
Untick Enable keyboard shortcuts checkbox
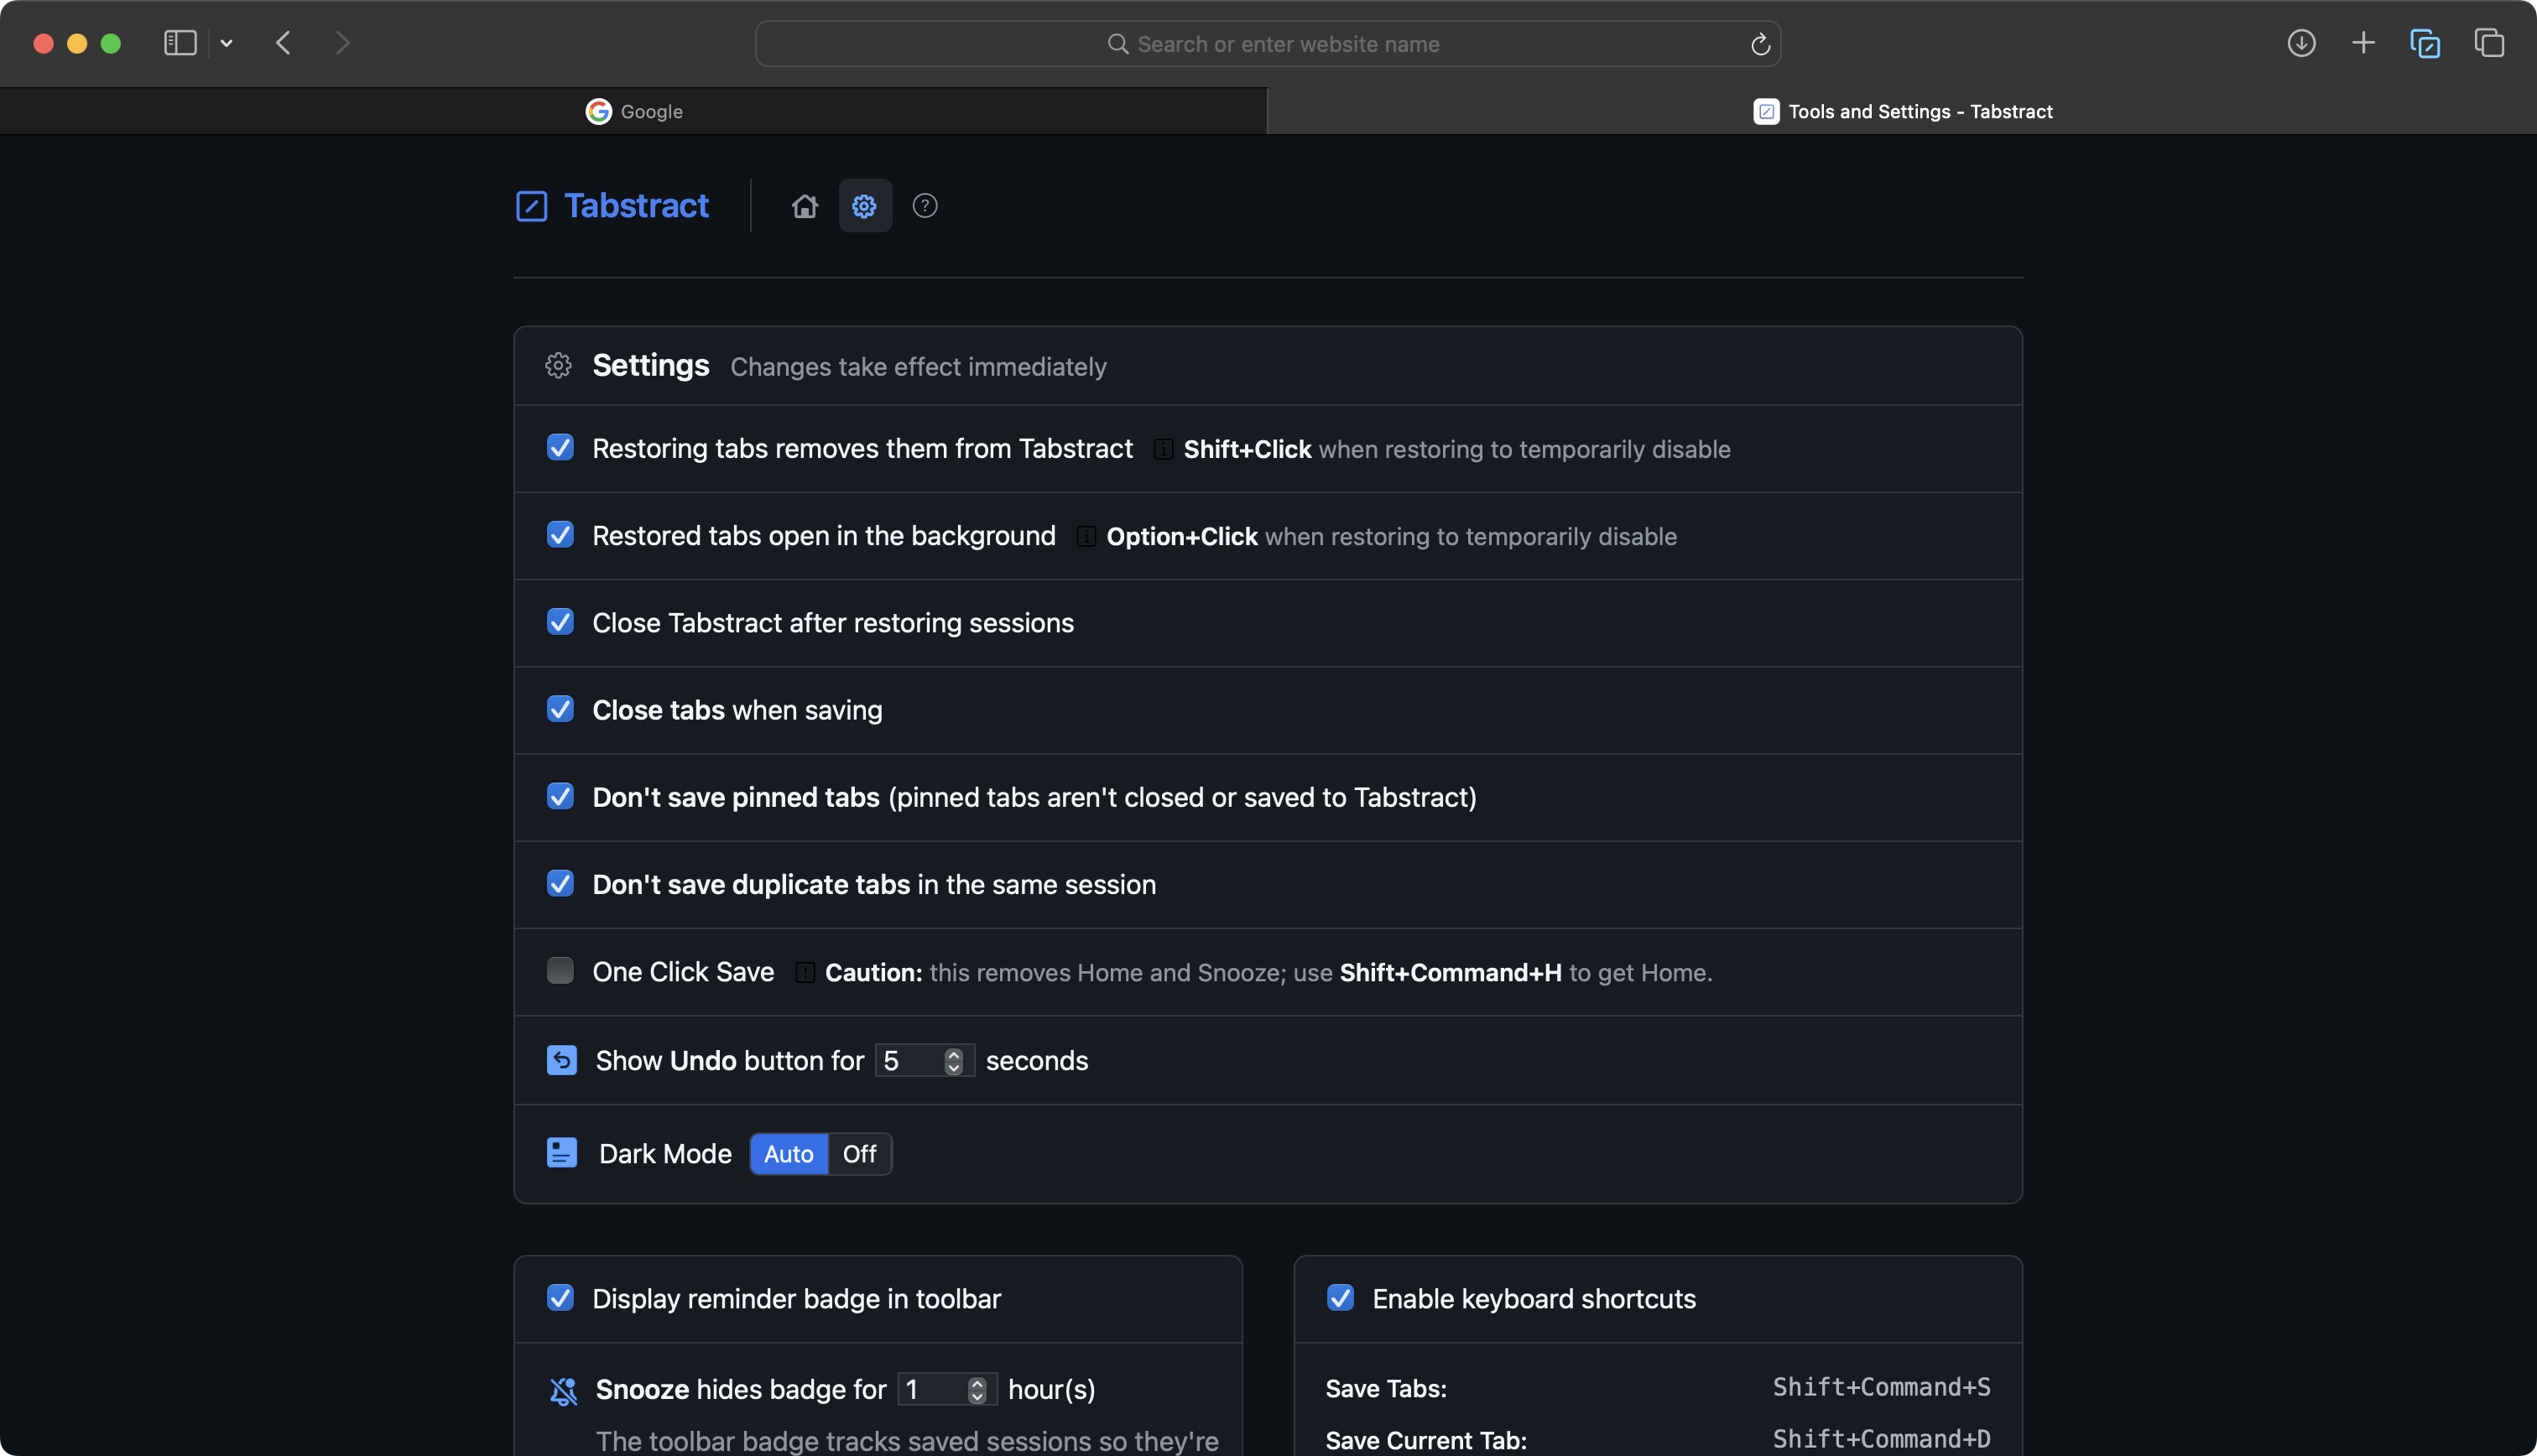pyautogui.click(x=1340, y=1298)
